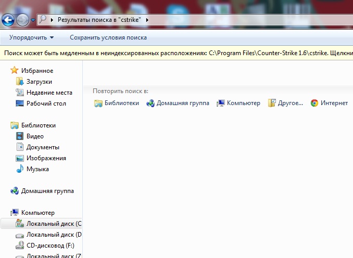Repeat search on Интернет
353x258 pixels.
pyautogui.click(x=334, y=103)
